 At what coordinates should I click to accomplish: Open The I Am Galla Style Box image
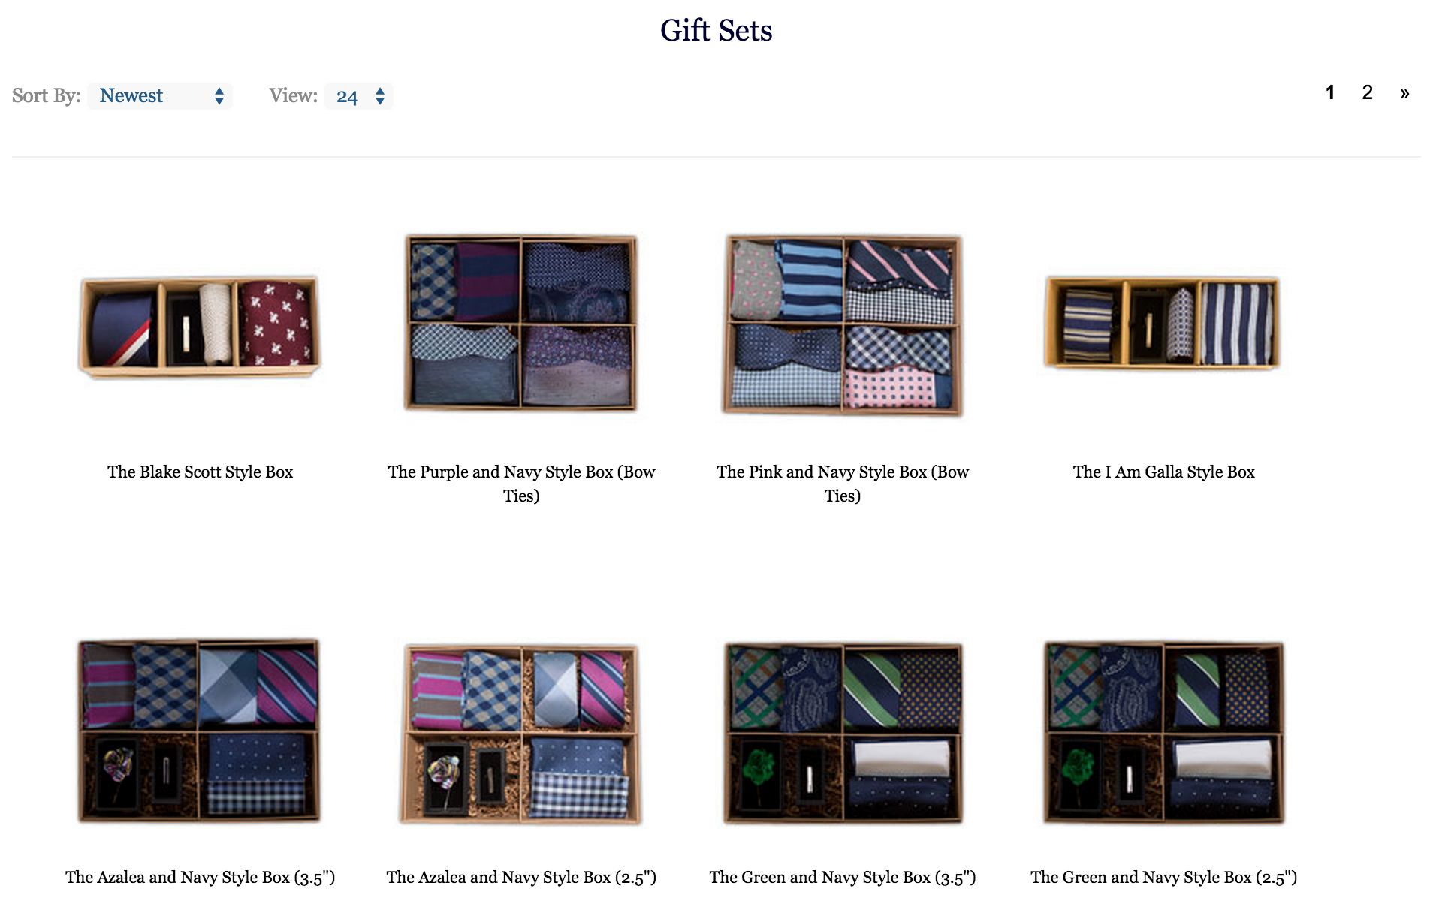1163,323
